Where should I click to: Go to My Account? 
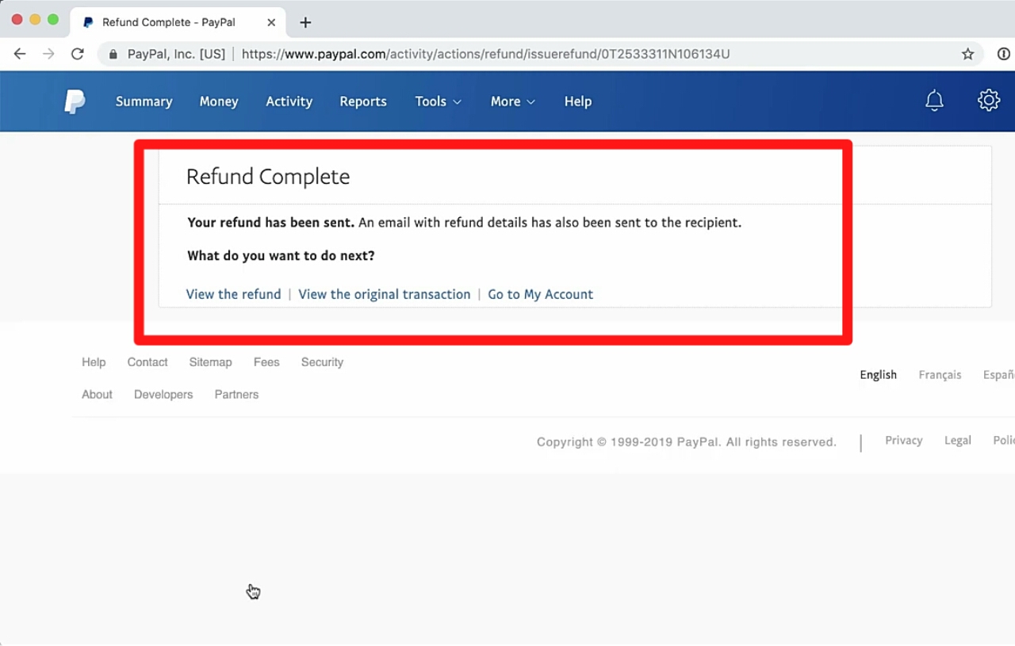coord(540,294)
